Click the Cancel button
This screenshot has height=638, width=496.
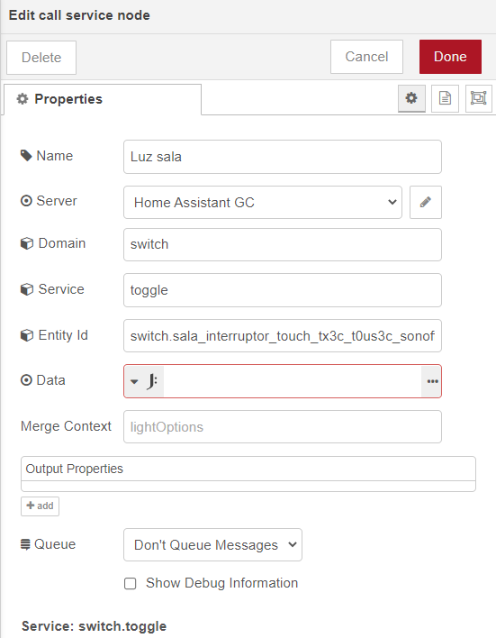point(366,57)
